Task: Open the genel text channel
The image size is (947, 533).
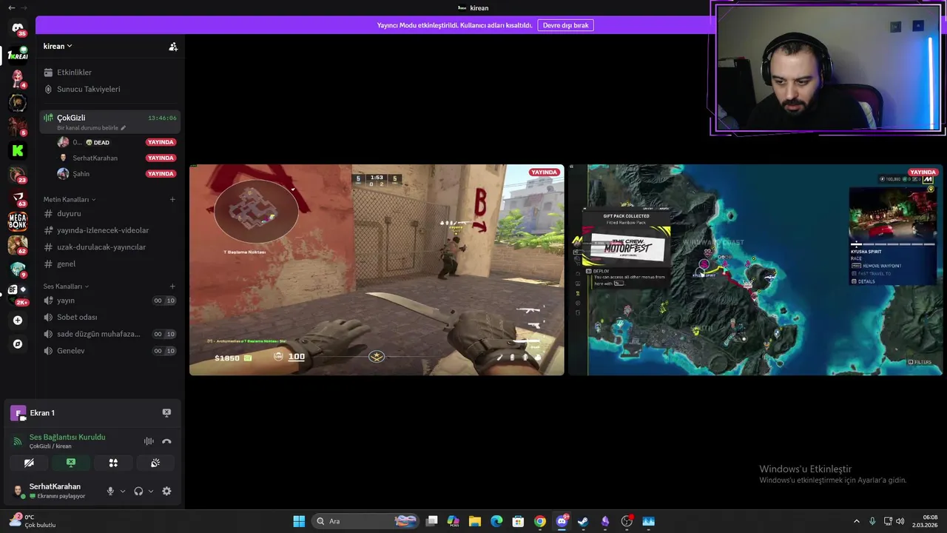Action: (x=109, y=264)
